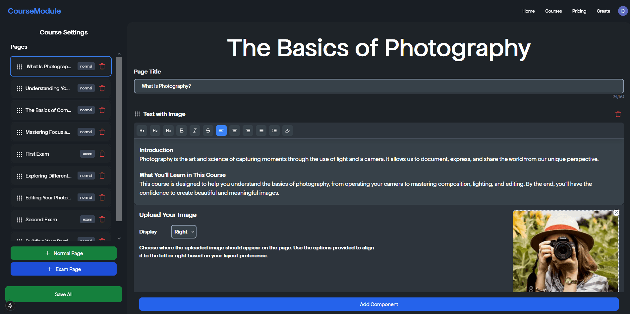Open the Display position dropdown

184,232
